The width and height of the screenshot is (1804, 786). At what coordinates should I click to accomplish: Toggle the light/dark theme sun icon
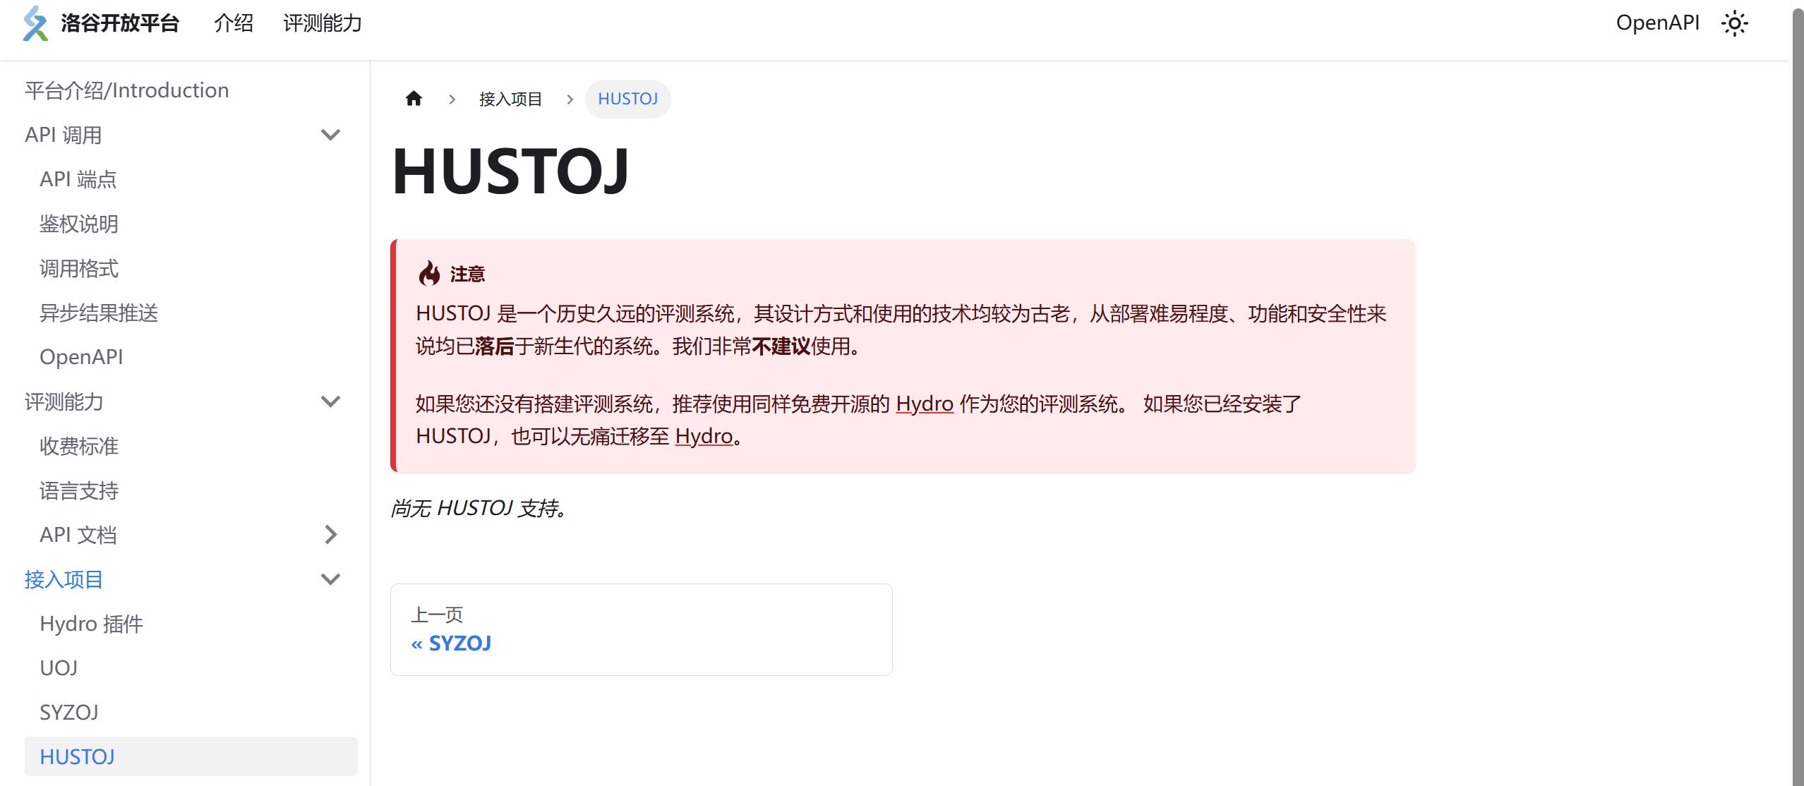pyautogui.click(x=1734, y=23)
